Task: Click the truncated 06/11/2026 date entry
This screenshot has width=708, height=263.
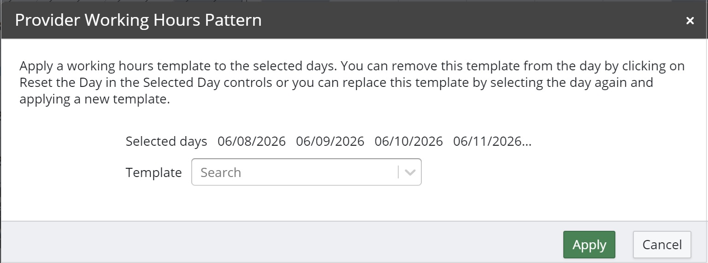Action: click(492, 142)
